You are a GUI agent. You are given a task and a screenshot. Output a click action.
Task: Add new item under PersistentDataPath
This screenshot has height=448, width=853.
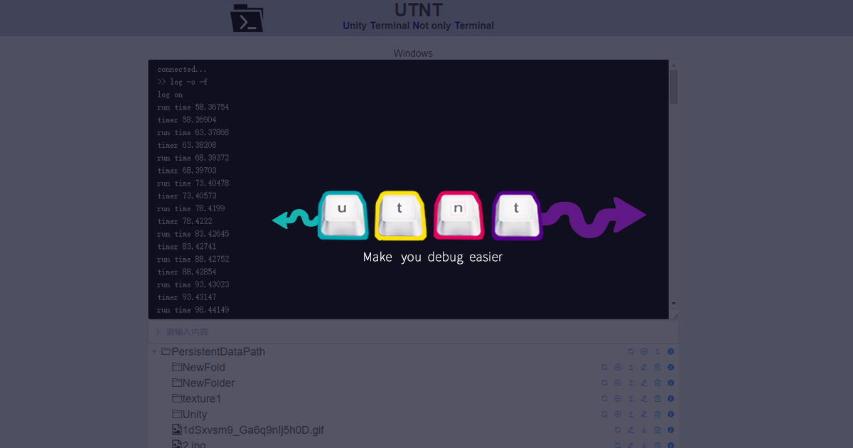click(644, 351)
